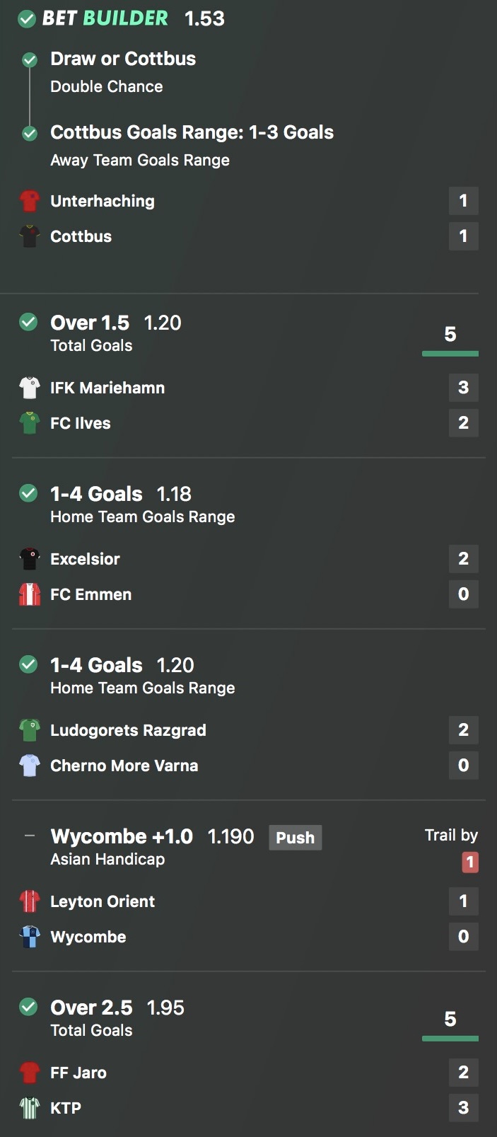Click the FC Emmen striped jersey icon
This screenshot has width=497, height=1137.
pyautogui.click(x=29, y=594)
